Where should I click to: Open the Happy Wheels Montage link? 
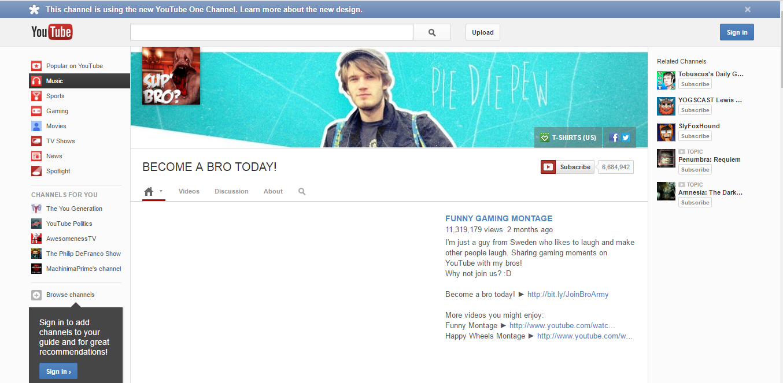click(585, 336)
